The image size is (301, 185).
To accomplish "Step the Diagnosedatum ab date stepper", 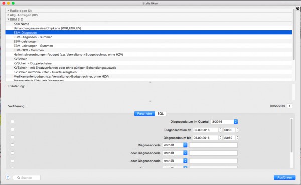I will tap(220, 130).
